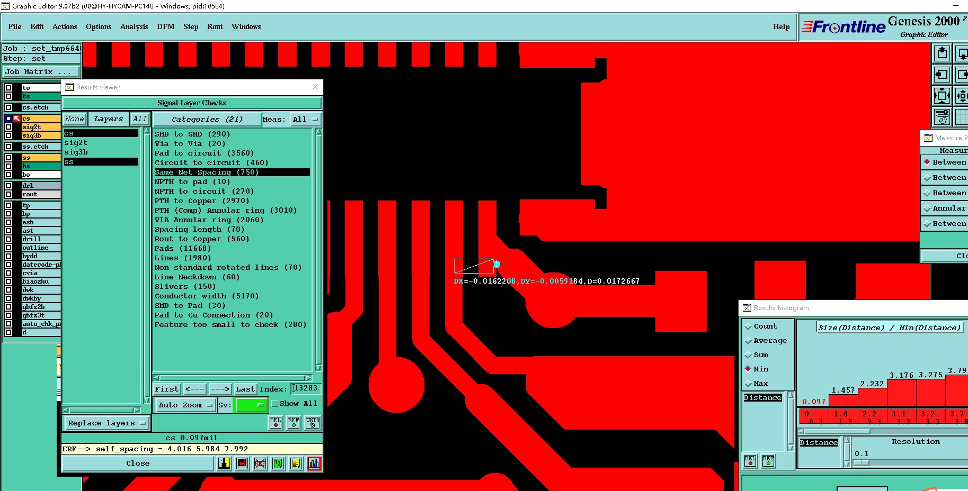The height and width of the screenshot is (491, 968).
Task: Open the Job Matrix menu button
Action: (42, 72)
